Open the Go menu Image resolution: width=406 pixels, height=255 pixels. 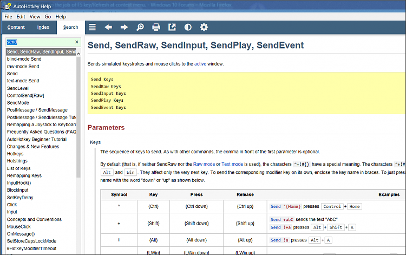click(x=48, y=17)
